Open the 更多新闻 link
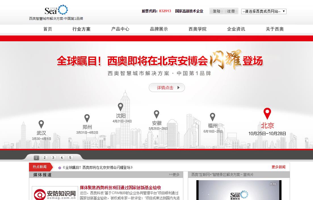This screenshot has height=200, width=313. (x=278, y=167)
